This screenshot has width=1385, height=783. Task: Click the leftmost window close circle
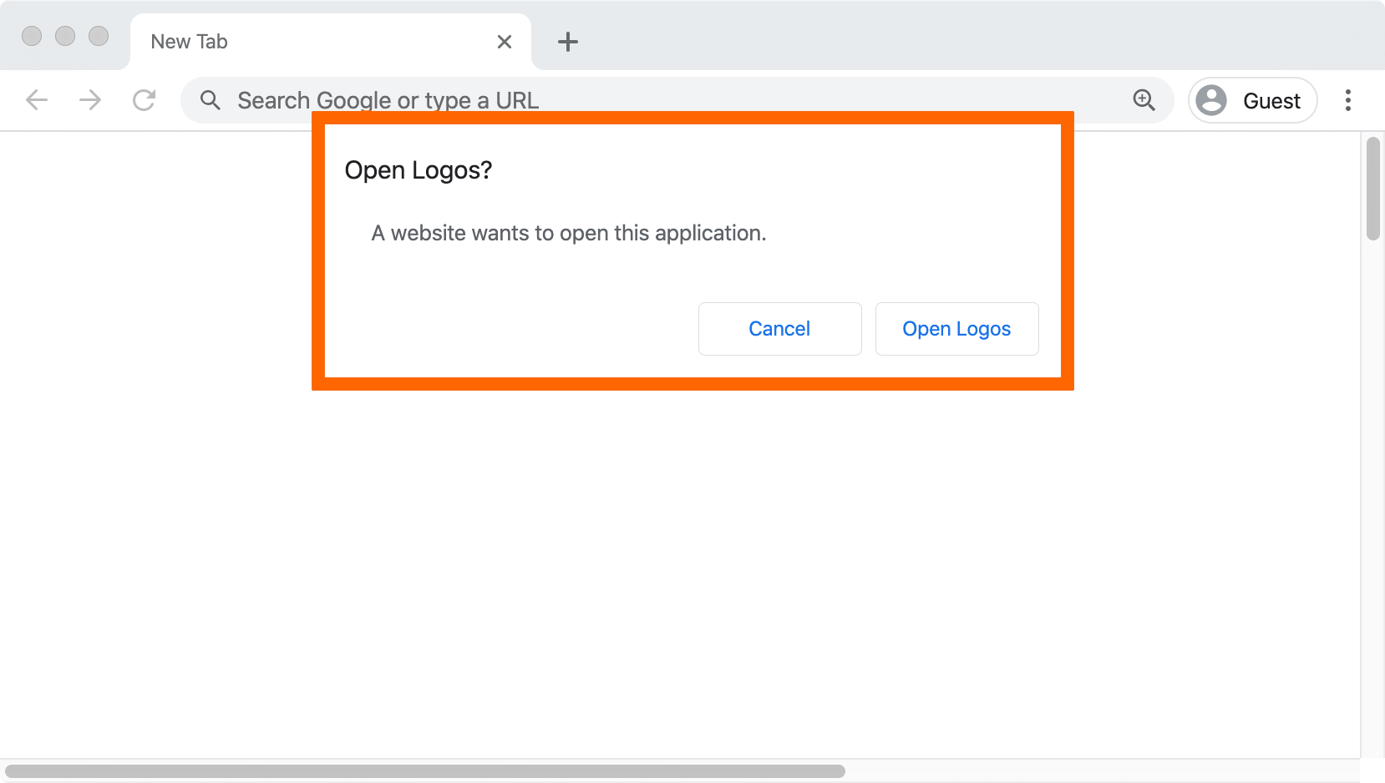(x=32, y=36)
